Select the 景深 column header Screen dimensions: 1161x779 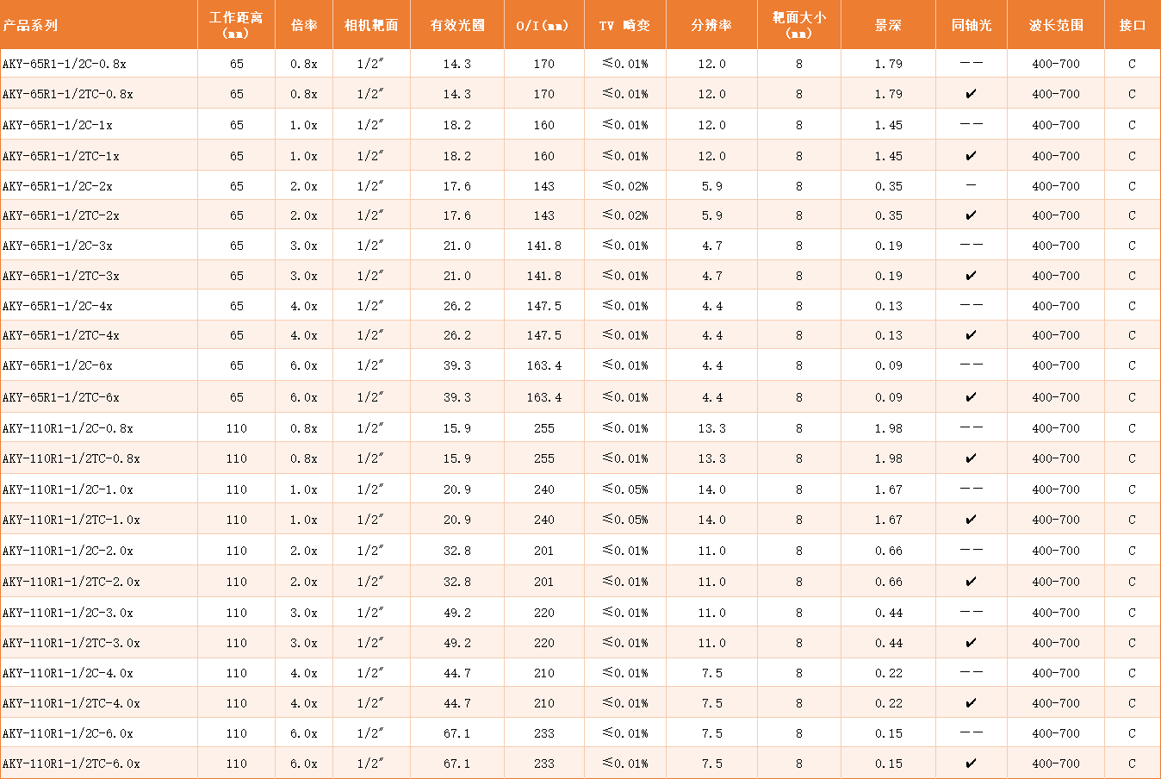[888, 25]
